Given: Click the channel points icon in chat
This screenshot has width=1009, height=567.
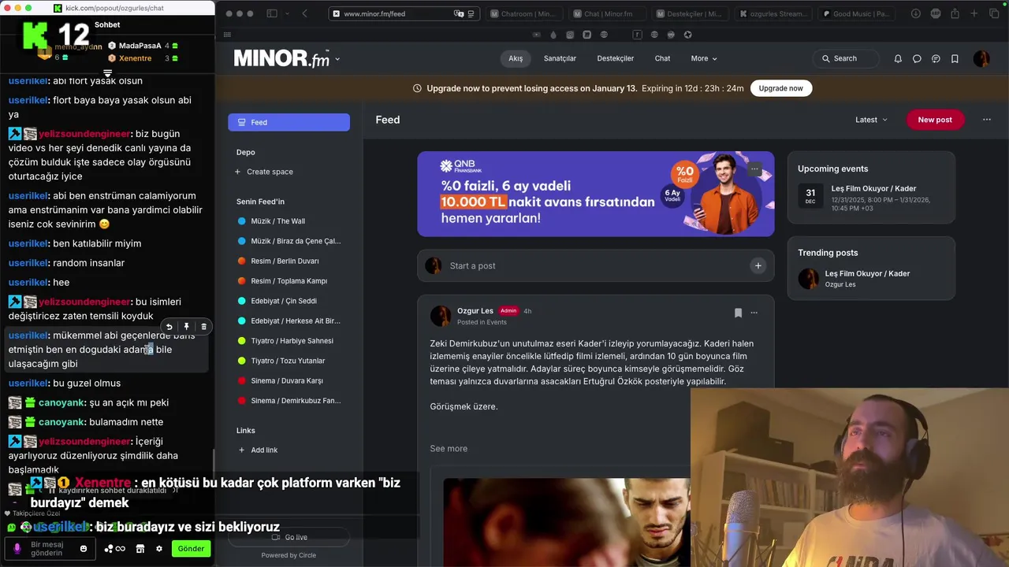Looking at the screenshot, I should coord(114,549).
